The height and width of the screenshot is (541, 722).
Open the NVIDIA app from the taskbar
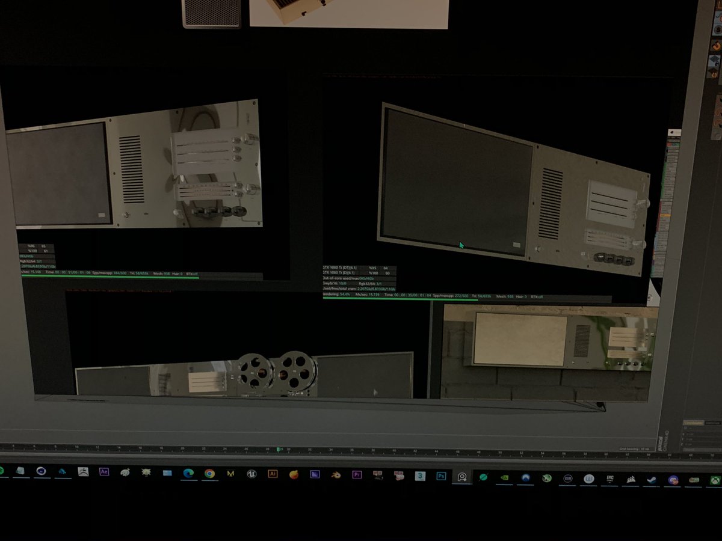coord(504,477)
